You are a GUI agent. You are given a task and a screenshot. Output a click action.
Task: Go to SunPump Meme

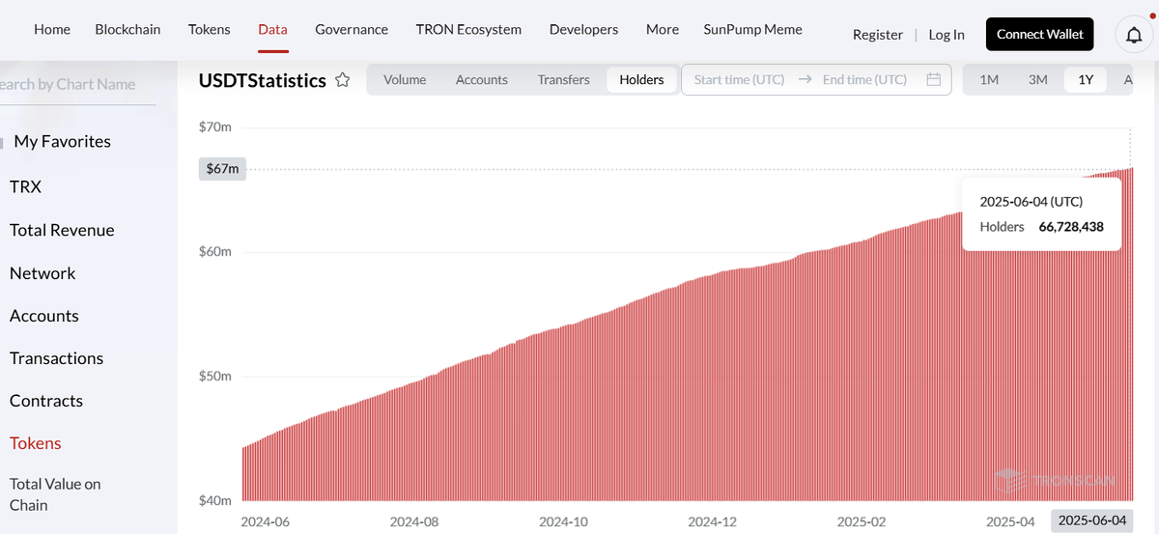click(753, 29)
